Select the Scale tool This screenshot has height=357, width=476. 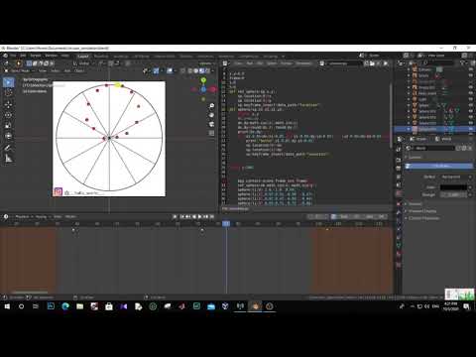pyautogui.click(x=8, y=126)
